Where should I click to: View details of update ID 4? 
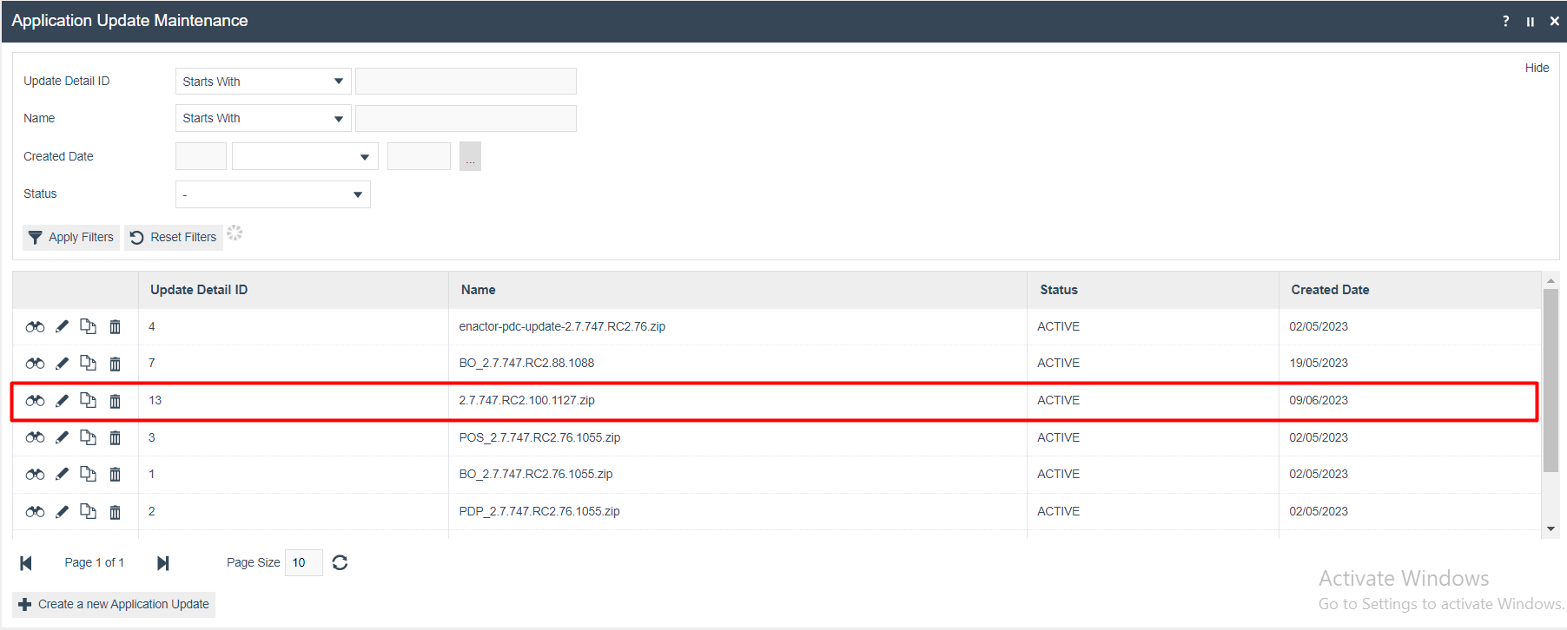pyautogui.click(x=35, y=327)
